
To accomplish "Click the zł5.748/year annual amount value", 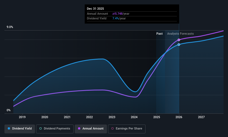I will (x=121, y=14).
